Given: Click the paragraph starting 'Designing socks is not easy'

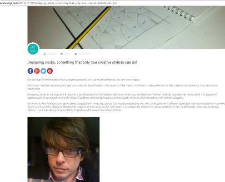Looking at the screenshot, I should [122, 96].
